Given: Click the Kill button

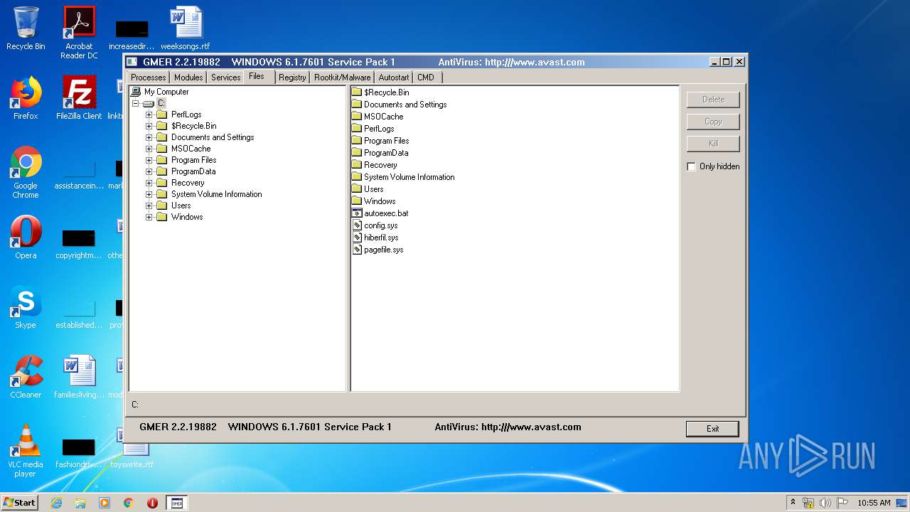Looking at the screenshot, I should click(x=713, y=144).
